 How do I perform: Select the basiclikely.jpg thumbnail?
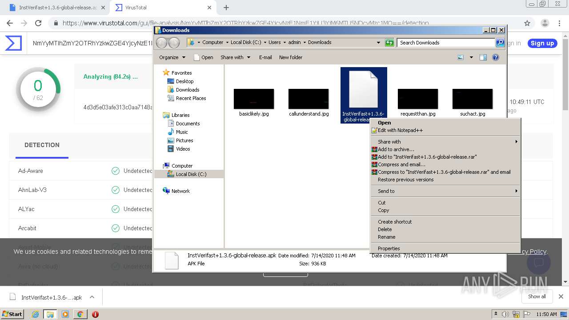coord(254,99)
